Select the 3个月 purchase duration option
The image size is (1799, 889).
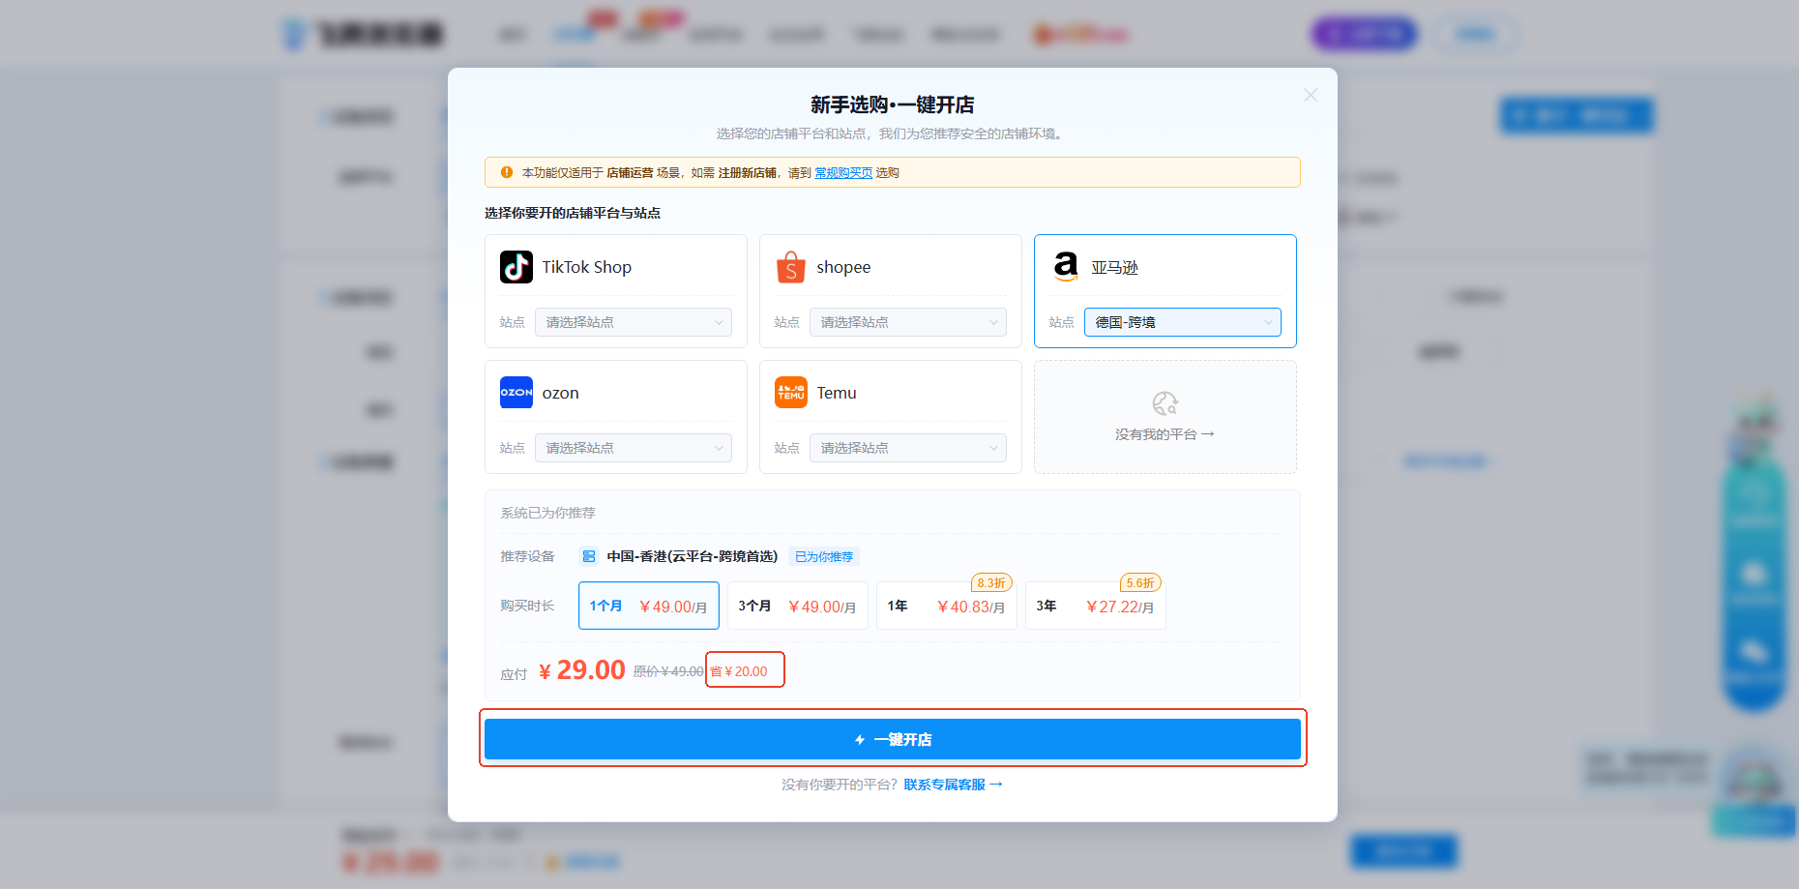(798, 606)
